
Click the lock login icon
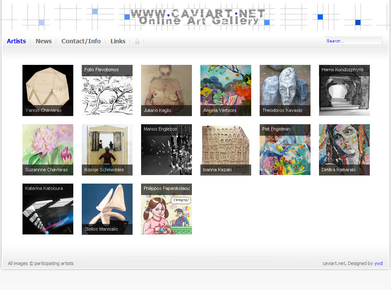coord(137,42)
